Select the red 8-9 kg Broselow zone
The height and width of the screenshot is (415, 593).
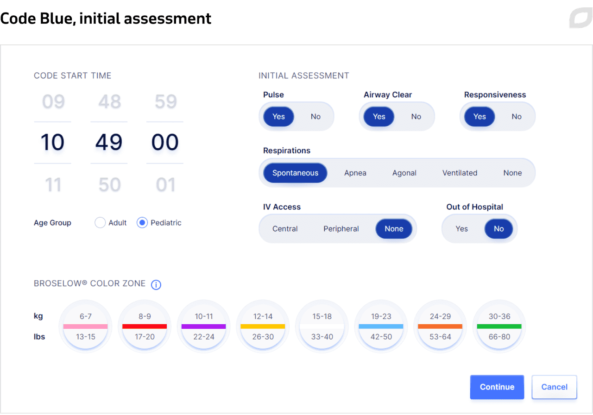145,327
